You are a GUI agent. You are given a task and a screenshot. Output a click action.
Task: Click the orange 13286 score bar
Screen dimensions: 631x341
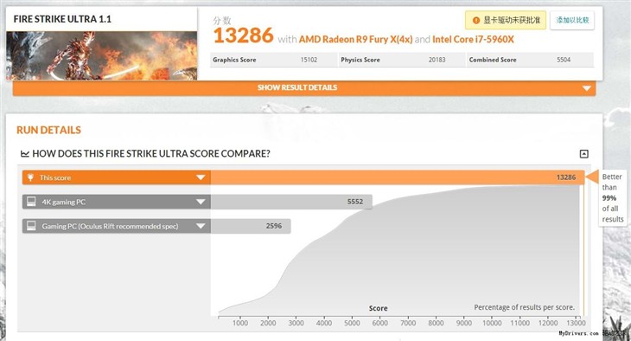398,177
